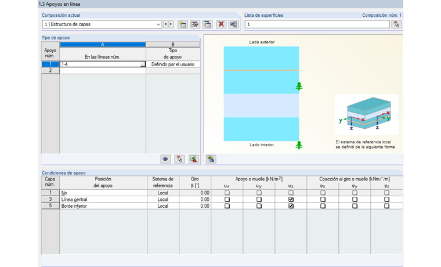The image size is (441, 267).
Task: Enable uy for the Línea central layer
Action: pos(259,200)
